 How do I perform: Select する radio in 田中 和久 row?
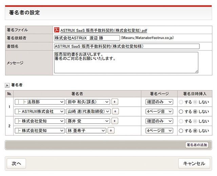[181, 102]
